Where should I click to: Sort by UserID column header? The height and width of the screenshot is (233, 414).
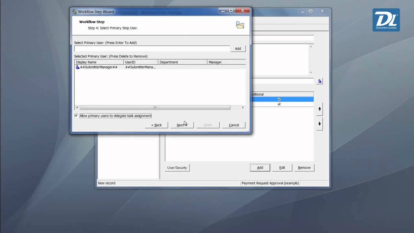point(141,62)
